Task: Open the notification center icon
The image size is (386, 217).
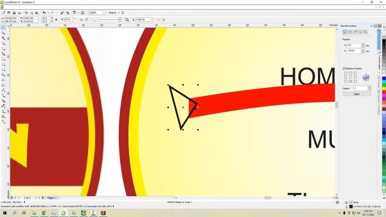Action: pos(379,213)
